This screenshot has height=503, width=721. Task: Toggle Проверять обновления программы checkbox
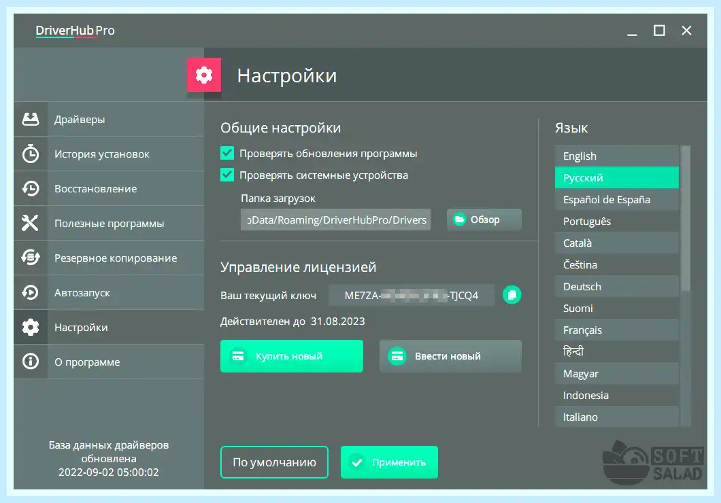tap(227, 153)
